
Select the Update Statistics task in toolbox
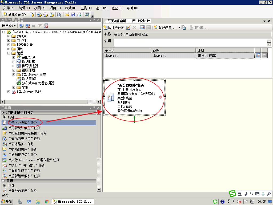pyautogui.click(x=49, y=128)
